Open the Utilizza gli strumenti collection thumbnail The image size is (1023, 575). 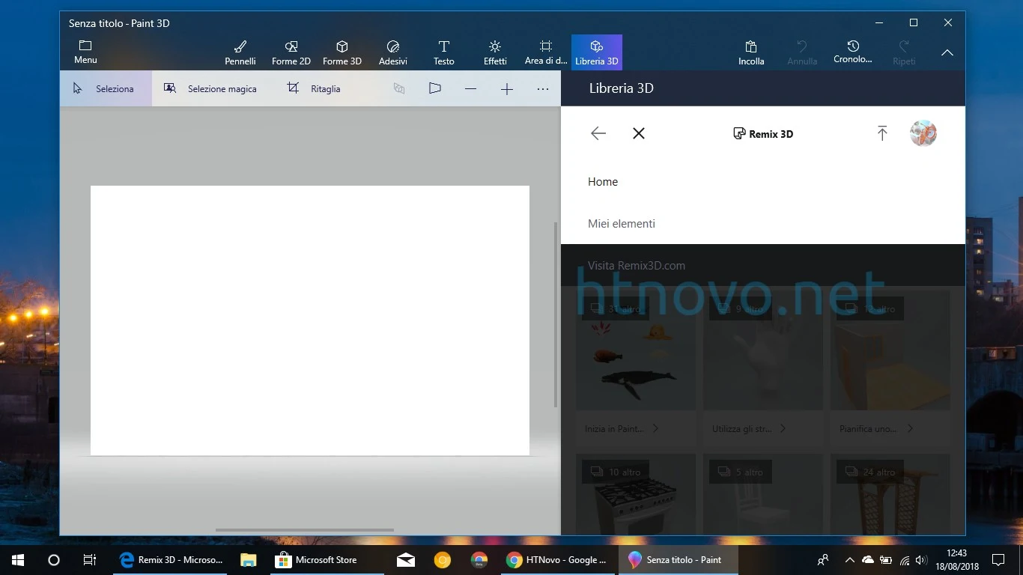pyautogui.click(x=762, y=352)
